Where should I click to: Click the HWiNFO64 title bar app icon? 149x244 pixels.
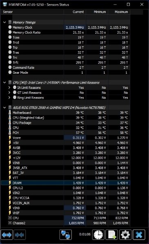[x=5, y=5]
